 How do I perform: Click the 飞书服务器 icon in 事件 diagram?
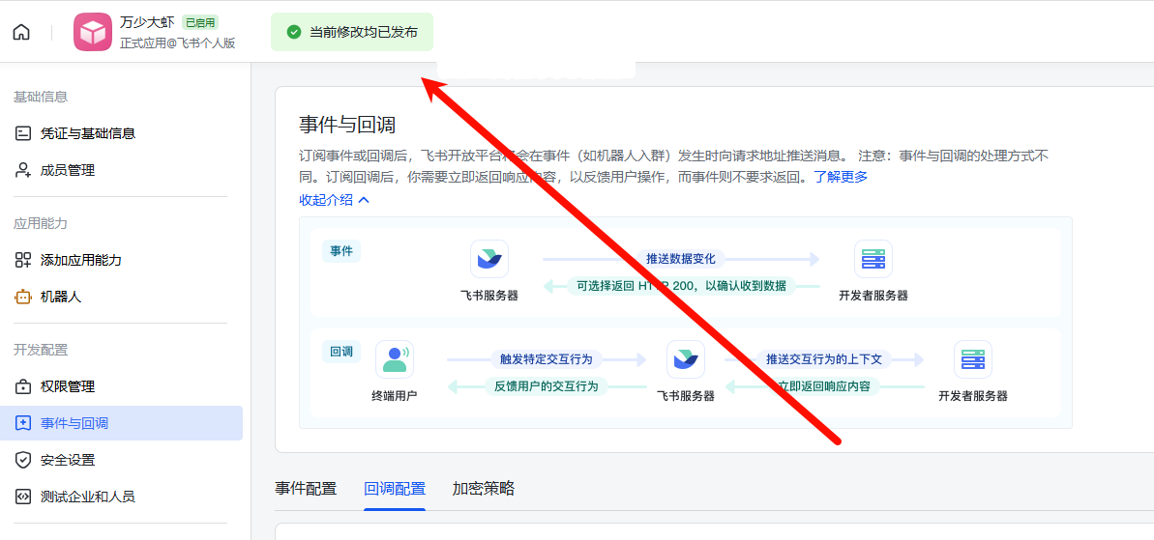[x=489, y=259]
